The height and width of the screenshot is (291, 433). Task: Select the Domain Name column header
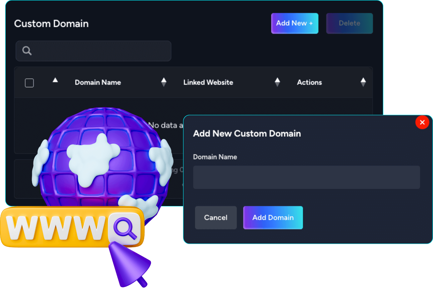(x=98, y=82)
